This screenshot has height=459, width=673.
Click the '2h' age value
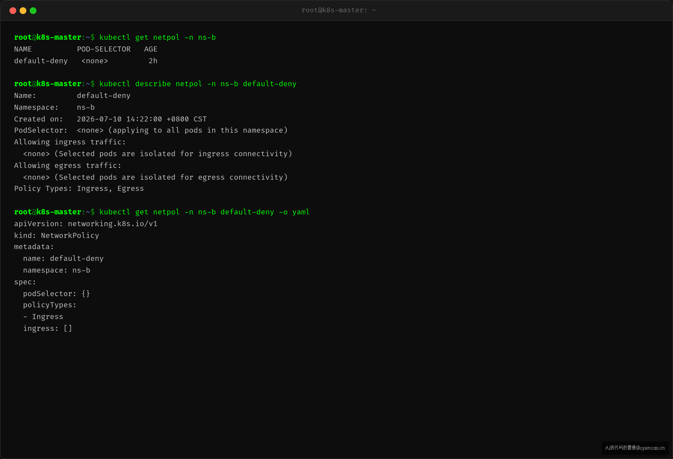coord(153,61)
